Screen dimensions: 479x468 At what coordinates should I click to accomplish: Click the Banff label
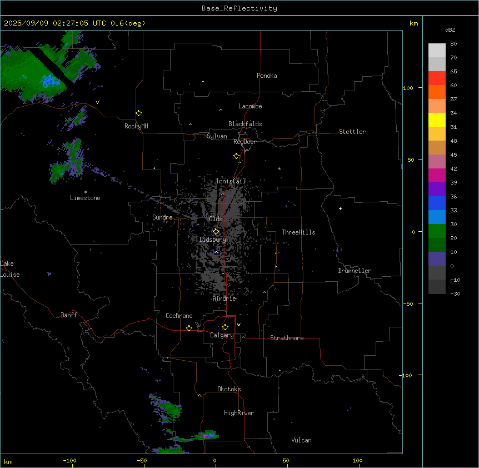tap(69, 315)
